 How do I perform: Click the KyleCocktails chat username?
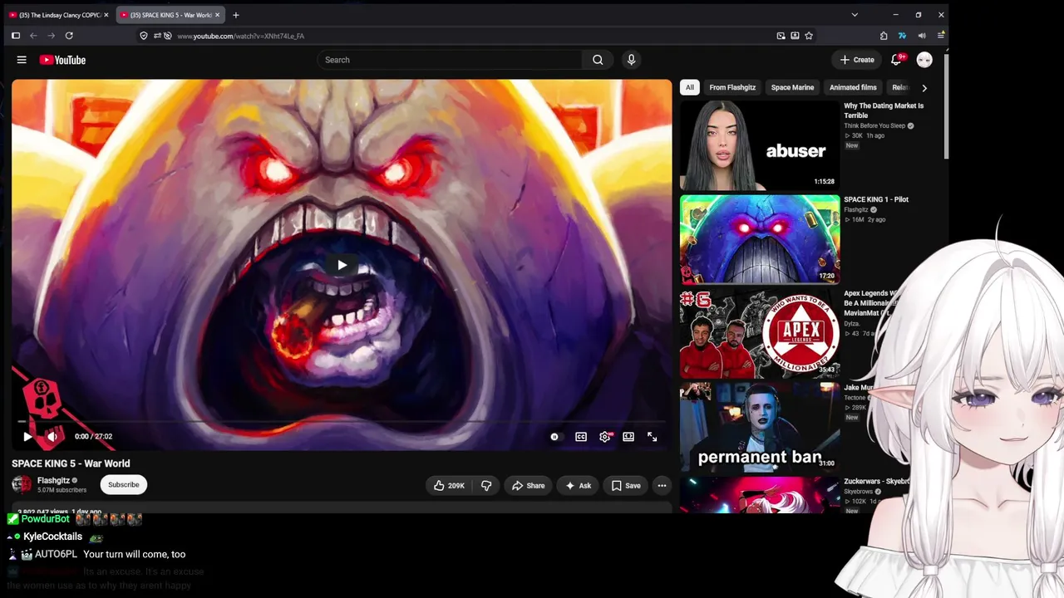(x=52, y=537)
